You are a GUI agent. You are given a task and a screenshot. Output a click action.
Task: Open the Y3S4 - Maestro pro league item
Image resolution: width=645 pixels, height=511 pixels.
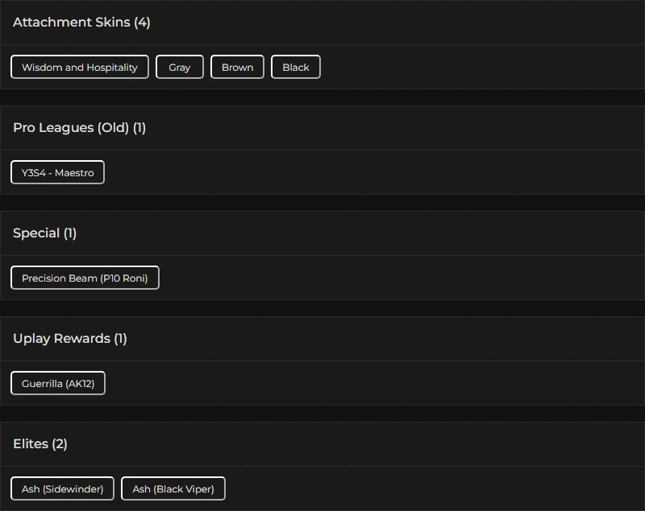click(x=57, y=172)
